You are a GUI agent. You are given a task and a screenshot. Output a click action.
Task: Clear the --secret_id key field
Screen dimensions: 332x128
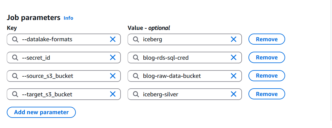[113, 58]
